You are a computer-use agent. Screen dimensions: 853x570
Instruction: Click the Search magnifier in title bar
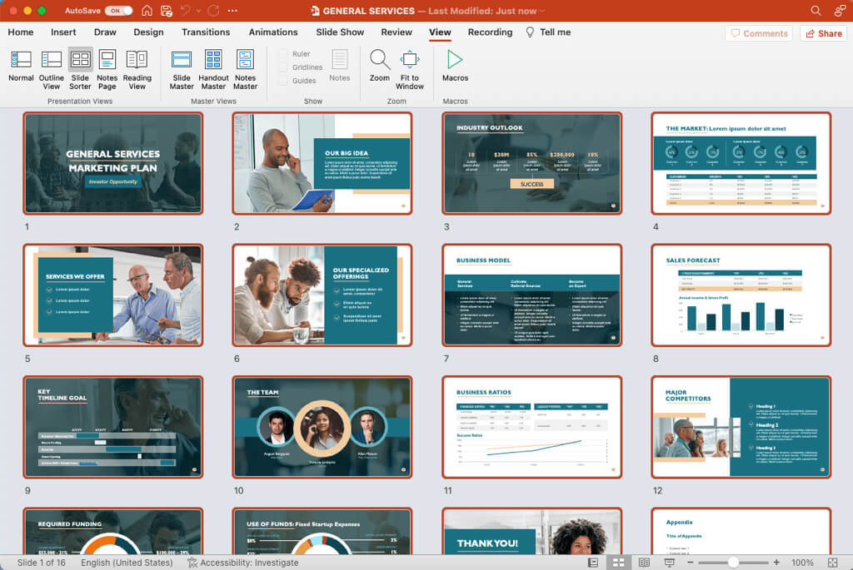click(x=816, y=10)
